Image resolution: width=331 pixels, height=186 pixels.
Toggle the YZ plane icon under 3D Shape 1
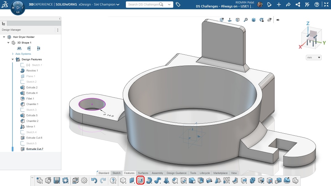[29, 48]
